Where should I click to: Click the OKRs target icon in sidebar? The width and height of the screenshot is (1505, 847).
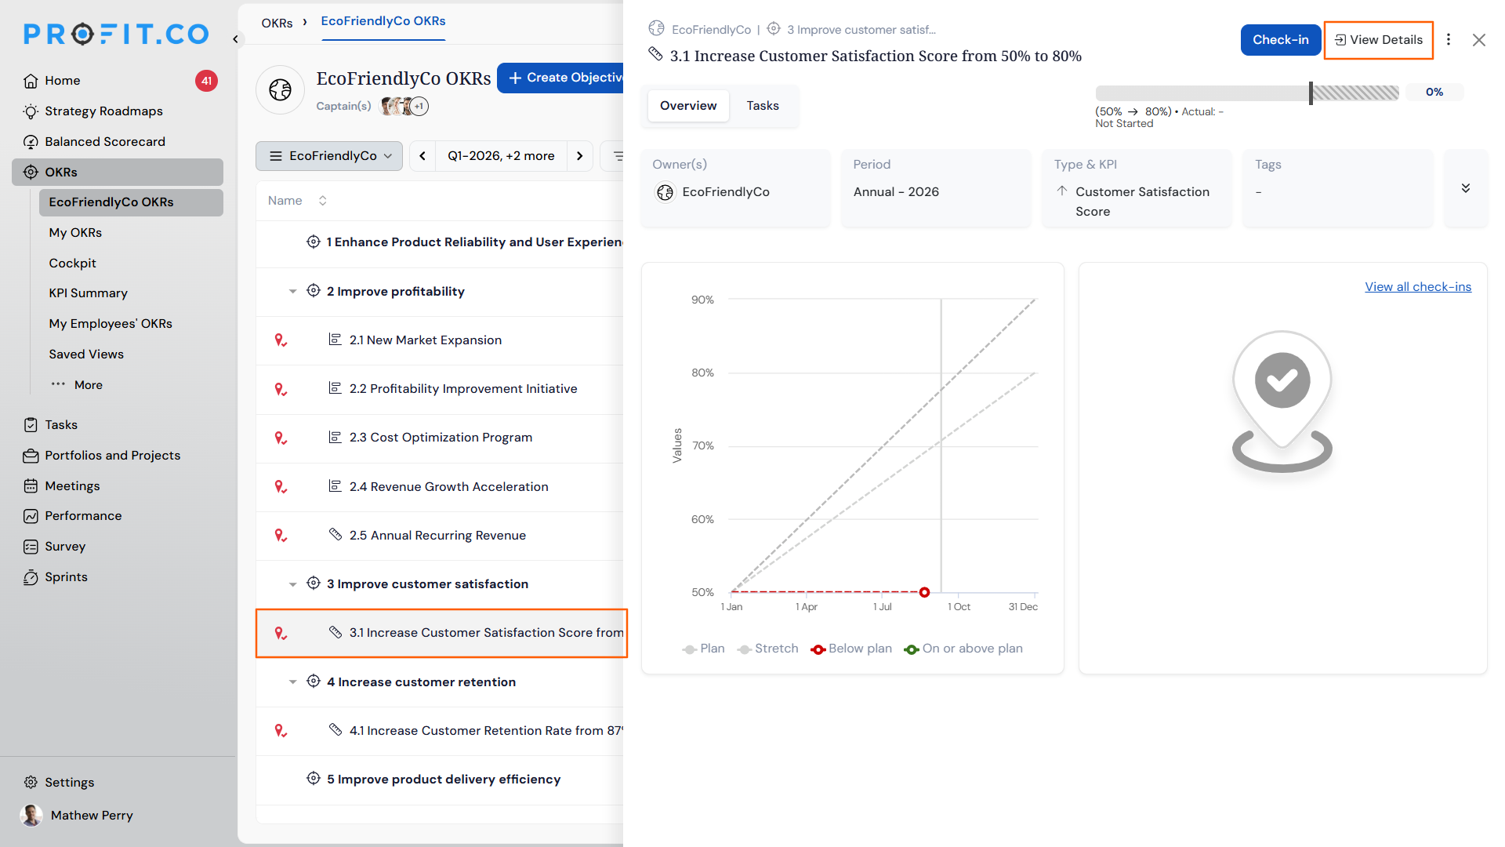31,173
